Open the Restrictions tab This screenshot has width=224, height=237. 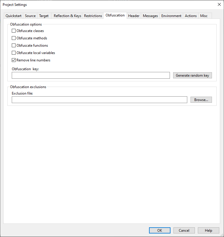click(x=93, y=16)
